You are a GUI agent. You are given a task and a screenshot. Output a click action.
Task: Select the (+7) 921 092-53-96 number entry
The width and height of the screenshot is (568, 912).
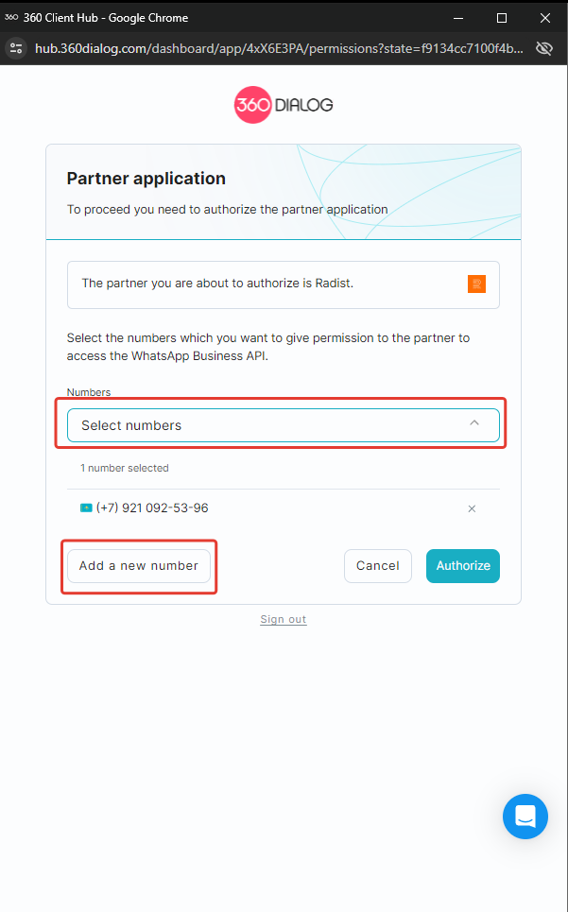point(152,508)
